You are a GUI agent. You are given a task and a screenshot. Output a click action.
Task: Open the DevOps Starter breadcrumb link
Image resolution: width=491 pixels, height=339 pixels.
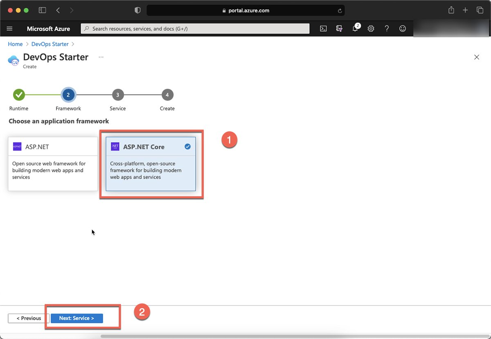[x=50, y=44]
